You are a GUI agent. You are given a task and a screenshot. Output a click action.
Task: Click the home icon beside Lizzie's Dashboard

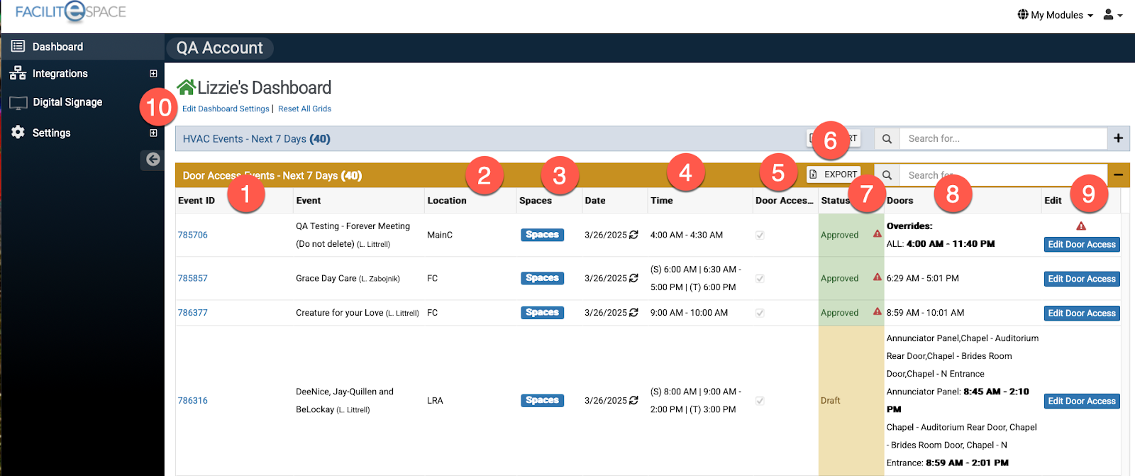tap(186, 87)
